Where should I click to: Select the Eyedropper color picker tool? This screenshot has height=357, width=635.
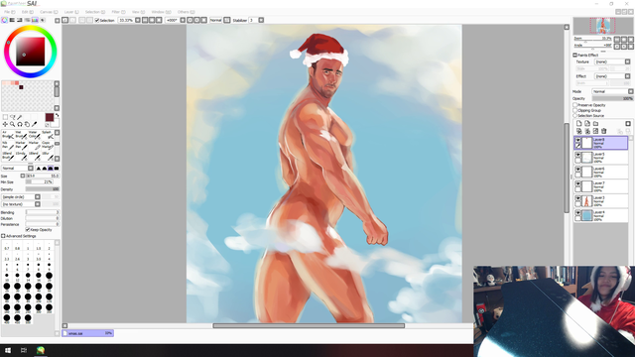tap(35, 124)
